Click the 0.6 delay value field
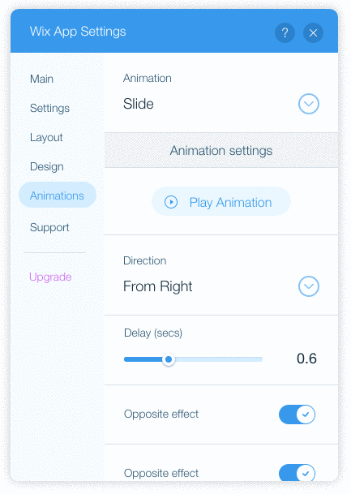 click(x=306, y=359)
